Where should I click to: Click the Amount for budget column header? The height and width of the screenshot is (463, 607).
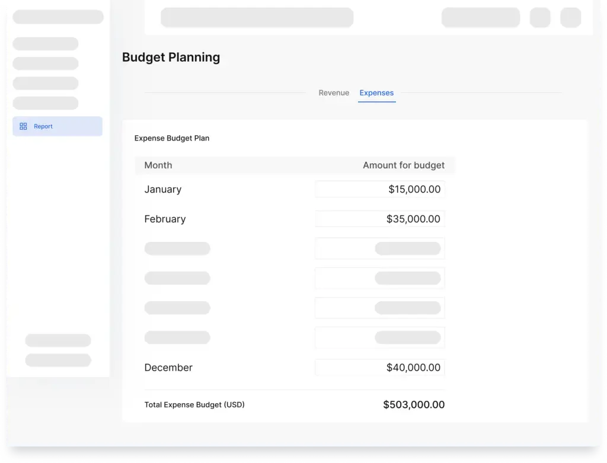403,165
